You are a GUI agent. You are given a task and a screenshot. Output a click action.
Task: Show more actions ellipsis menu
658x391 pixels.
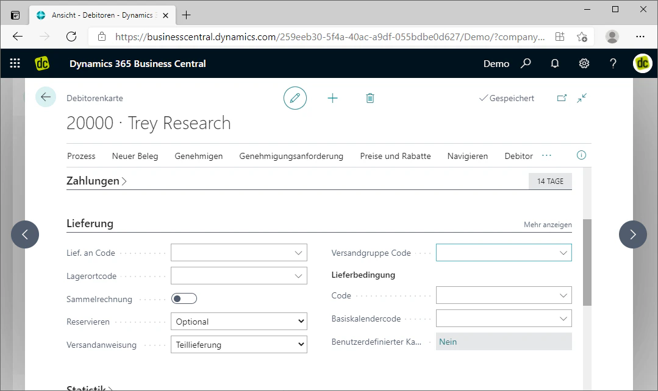coord(546,155)
